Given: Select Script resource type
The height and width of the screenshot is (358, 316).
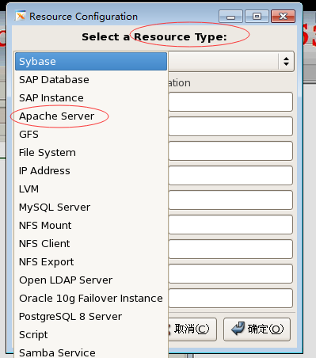Looking at the screenshot, I should tap(91, 335).
